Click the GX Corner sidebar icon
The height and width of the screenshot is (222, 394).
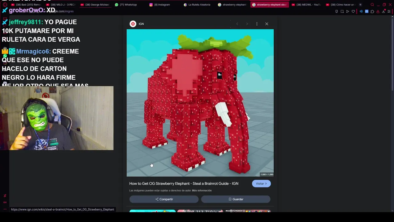(x=5, y=202)
